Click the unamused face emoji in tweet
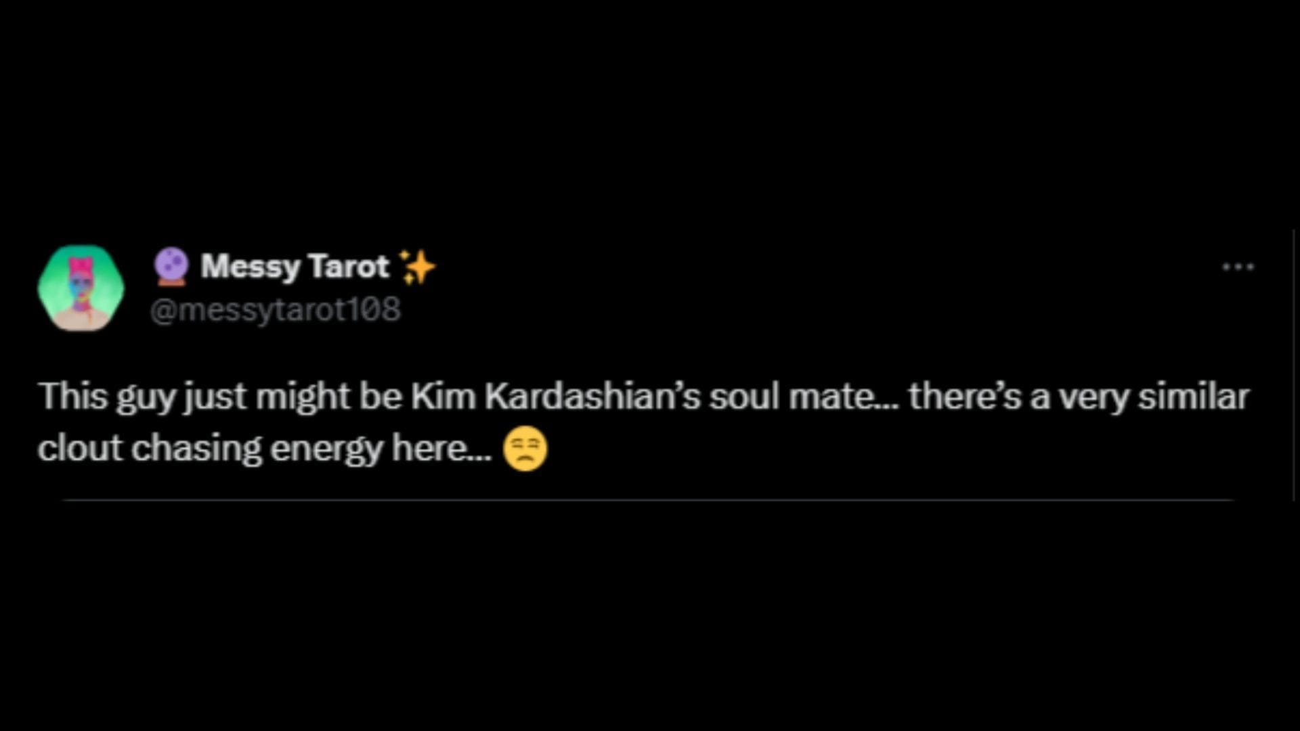 click(x=525, y=449)
